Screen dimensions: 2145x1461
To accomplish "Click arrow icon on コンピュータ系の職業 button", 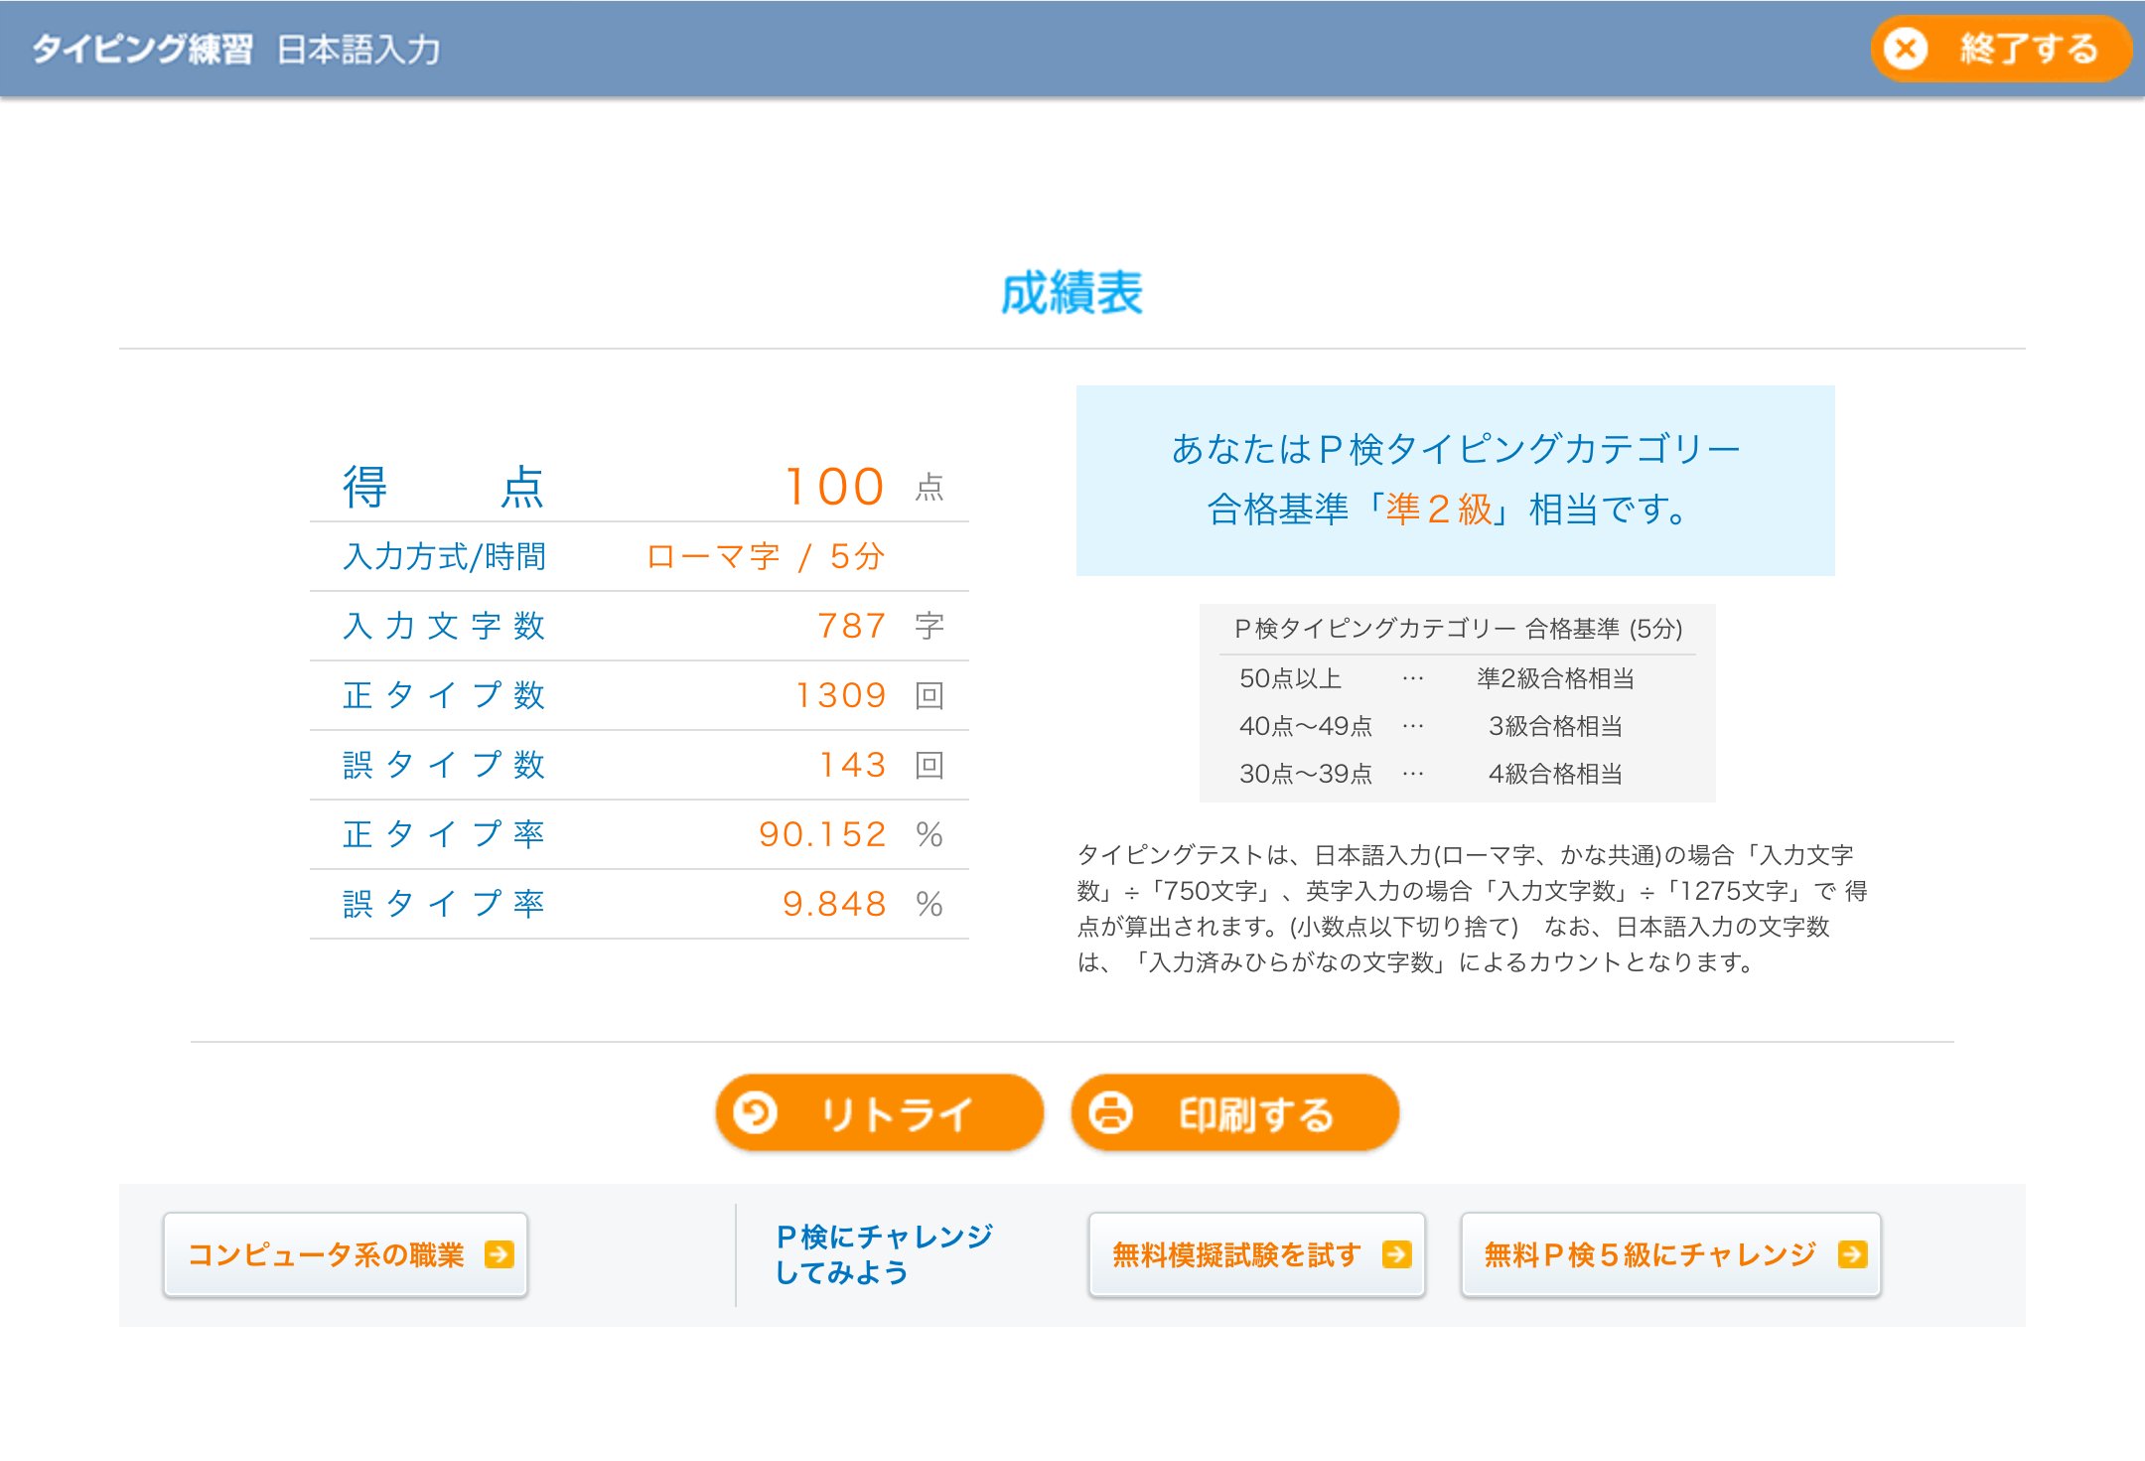I will coord(499,1254).
